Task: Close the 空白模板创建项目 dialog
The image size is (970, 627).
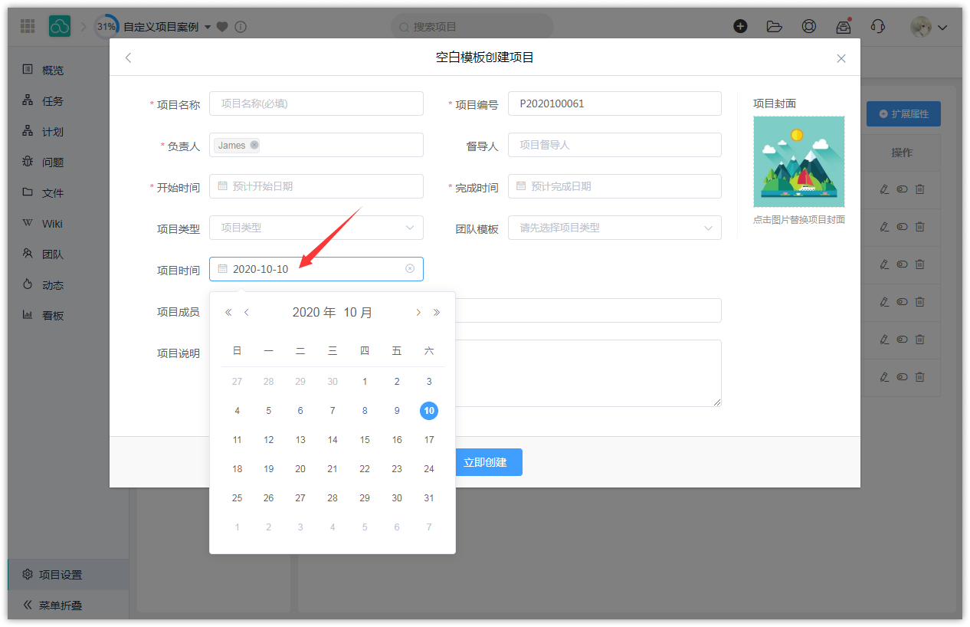Action: pyautogui.click(x=841, y=58)
